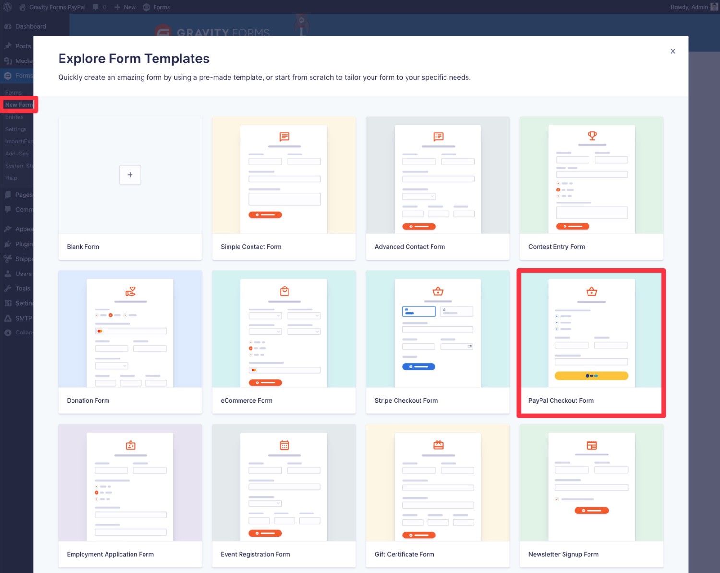The image size is (720, 573).
Task: Select Event Registration Form template thumbnail
Action: pos(284,483)
